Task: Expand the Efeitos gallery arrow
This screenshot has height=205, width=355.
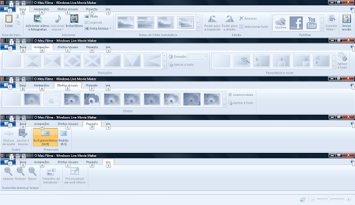Action: [x=224, y=104]
